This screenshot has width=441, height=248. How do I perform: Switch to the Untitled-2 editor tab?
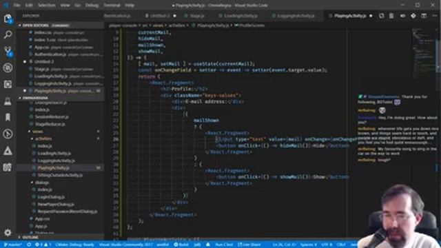click(161, 16)
